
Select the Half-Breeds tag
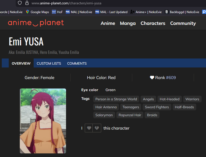(x=184, y=107)
